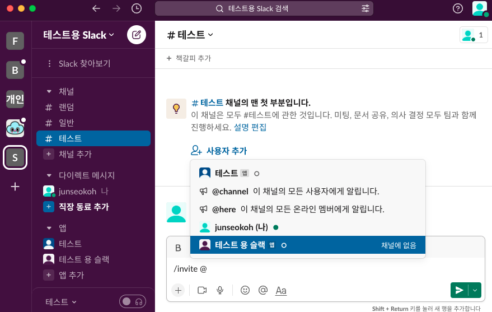Open direct message with junseokoh

click(x=93, y=191)
